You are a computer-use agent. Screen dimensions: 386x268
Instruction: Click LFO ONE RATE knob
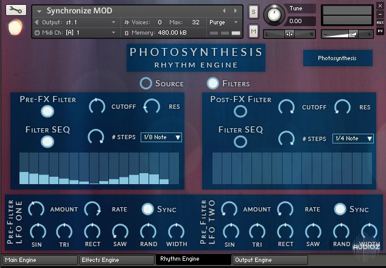(93, 209)
